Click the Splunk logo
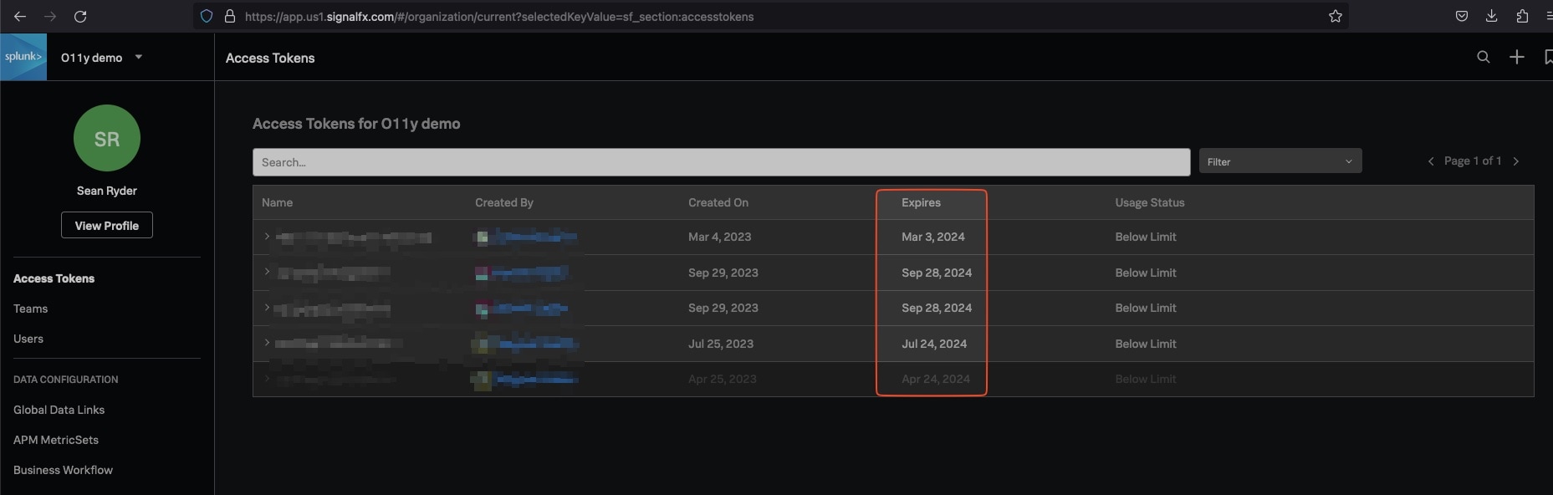The image size is (1553, 495). [x=23, y=57]
